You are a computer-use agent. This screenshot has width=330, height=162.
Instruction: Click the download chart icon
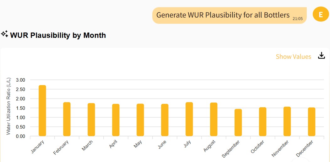point(321,56)
